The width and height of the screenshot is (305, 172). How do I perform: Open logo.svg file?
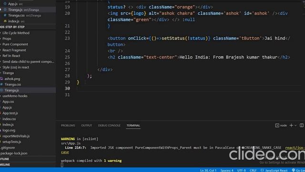(9, 130)
